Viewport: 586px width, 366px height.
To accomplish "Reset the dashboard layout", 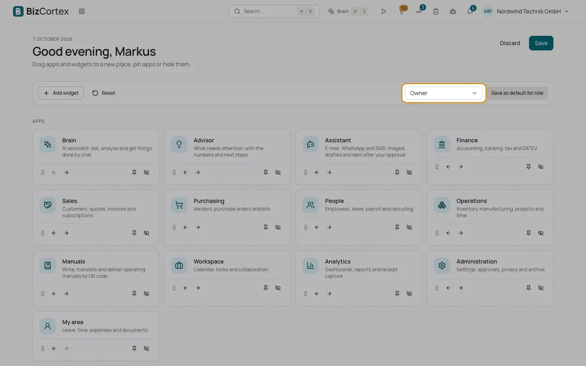I will (104, 93).
